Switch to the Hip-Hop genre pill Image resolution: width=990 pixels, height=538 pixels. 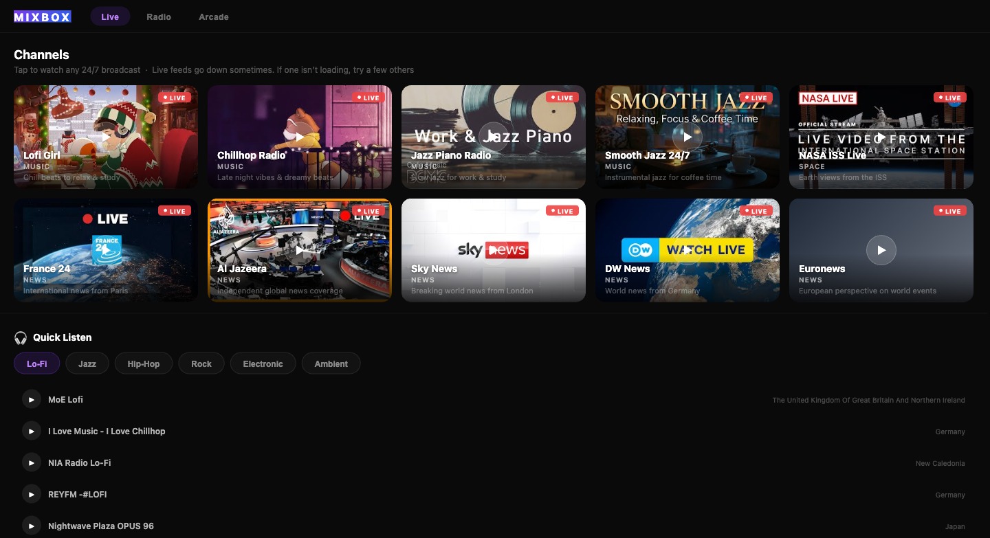pyautogui.click(x=143, y=363)
